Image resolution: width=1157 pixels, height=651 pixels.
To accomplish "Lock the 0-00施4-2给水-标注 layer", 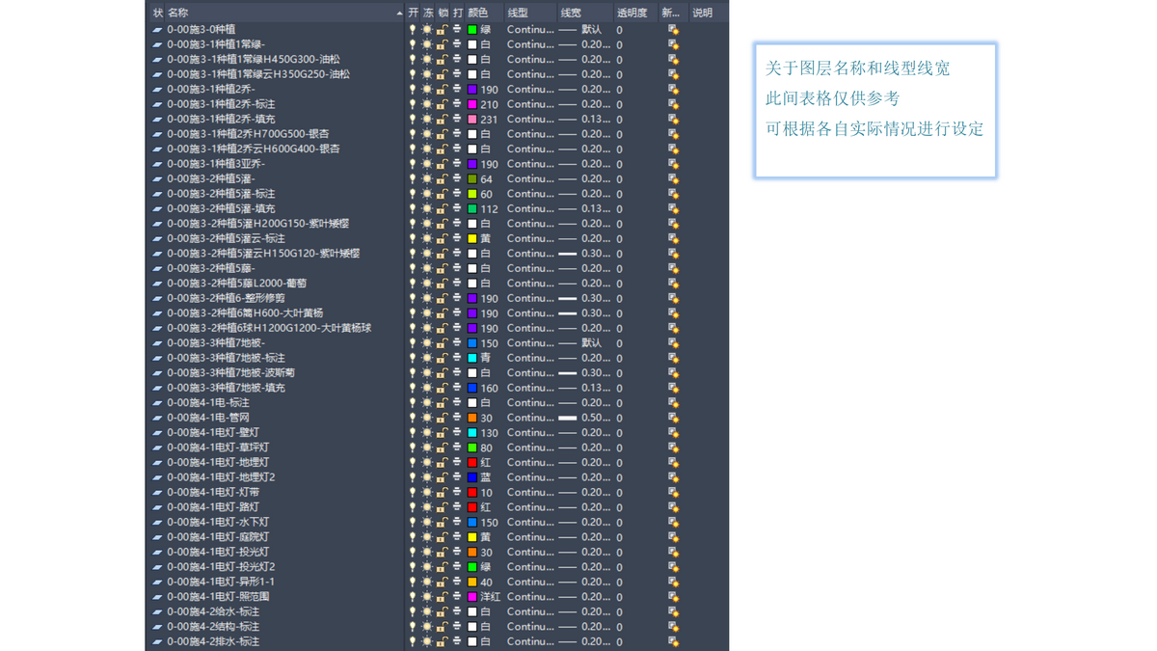I will click(442, 611).
